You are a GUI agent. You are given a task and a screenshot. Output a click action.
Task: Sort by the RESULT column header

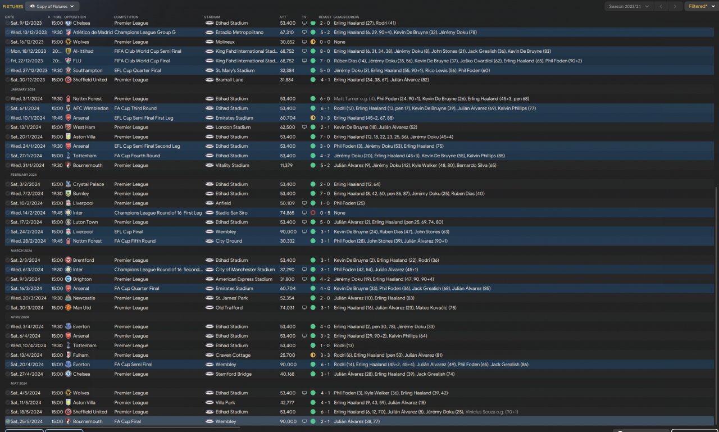tap(325, 17)
